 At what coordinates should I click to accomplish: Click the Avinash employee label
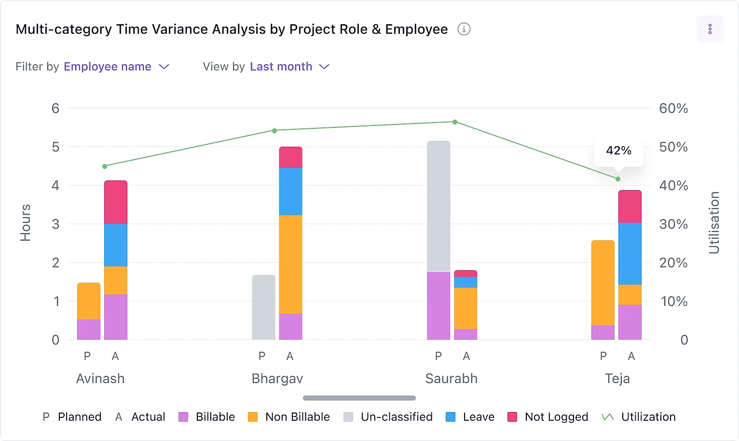[100, 379]
